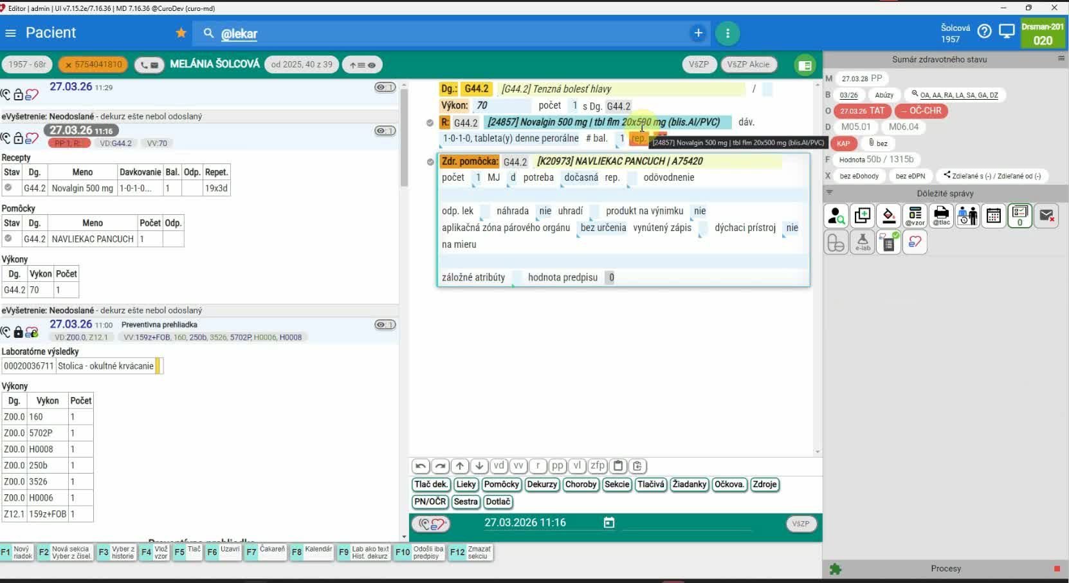This screenshot has width=1069, height=583.
Task: Click the favorite star icon
Action: tap(181, 33)
